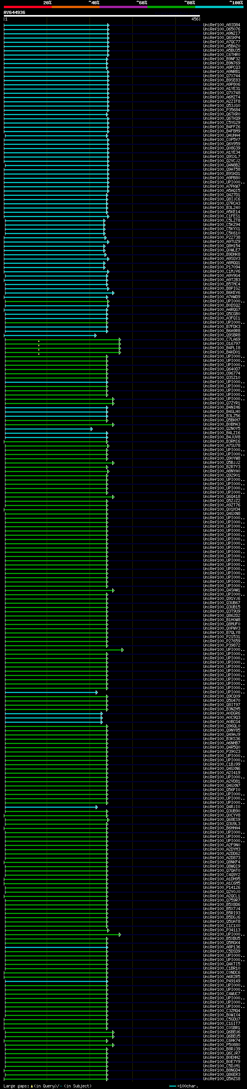Image resolution: width=247 pixels, height=1089 pixels.
Task: Click the label UniRef100_B9SKD1
Action: (222, 174)
